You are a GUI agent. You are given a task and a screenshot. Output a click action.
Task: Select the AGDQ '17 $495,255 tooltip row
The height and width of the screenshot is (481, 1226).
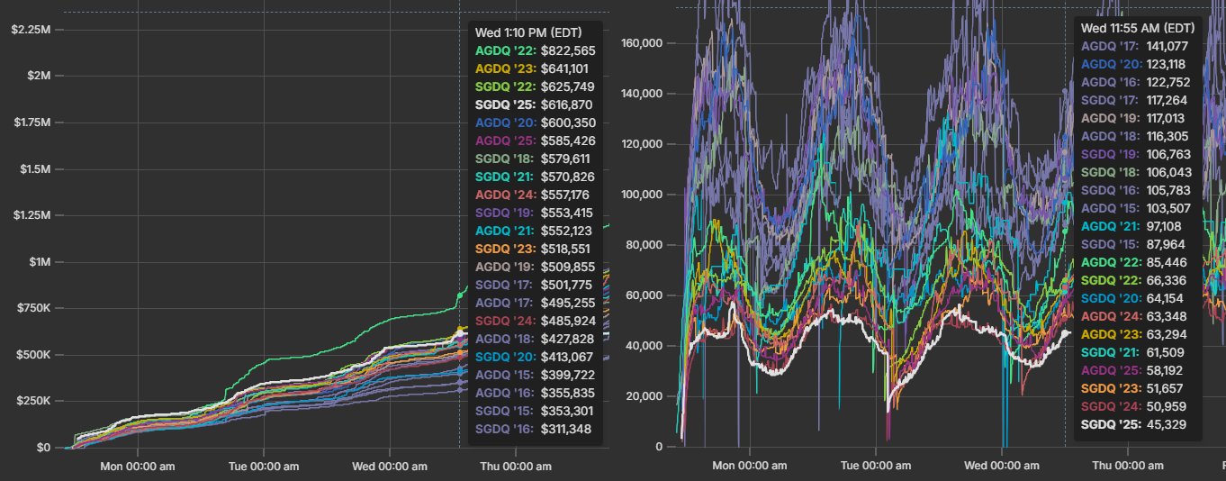(535, 303)
